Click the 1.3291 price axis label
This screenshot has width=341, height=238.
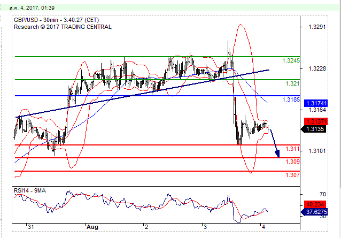(x=317, y=27)
